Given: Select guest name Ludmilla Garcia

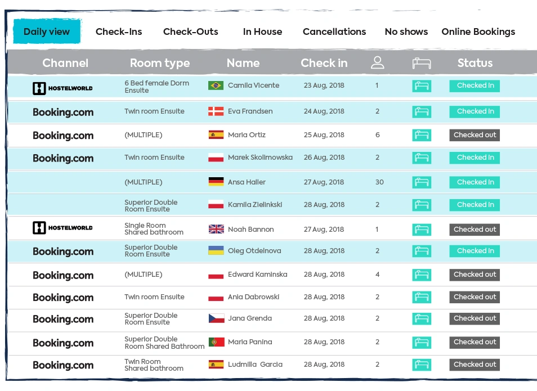Looking at the screenshot, I should click(255, 365).
